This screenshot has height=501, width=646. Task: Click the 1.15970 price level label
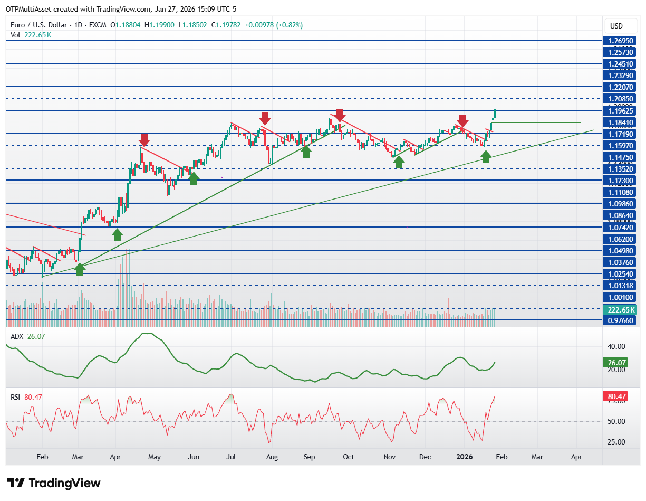tap(620, 145)
